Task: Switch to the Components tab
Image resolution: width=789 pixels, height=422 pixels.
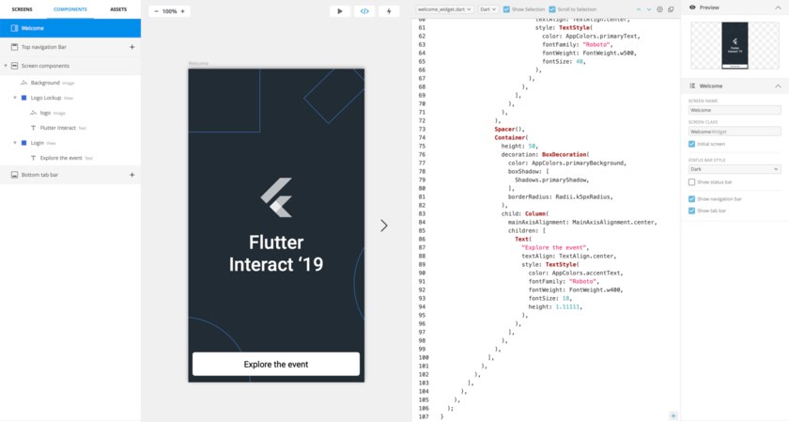Action: [70, 9]
